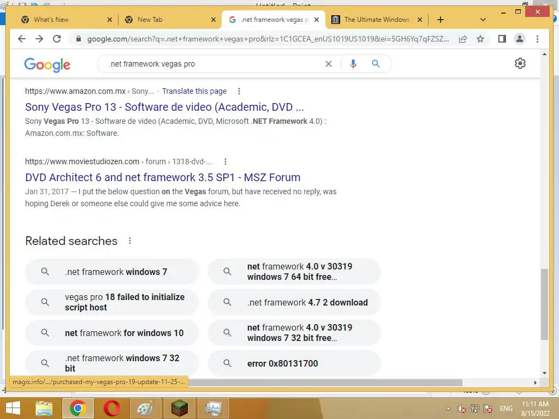559x419 pixels.
Task: Open Action Center flag icon
Action: coord(488,409)
